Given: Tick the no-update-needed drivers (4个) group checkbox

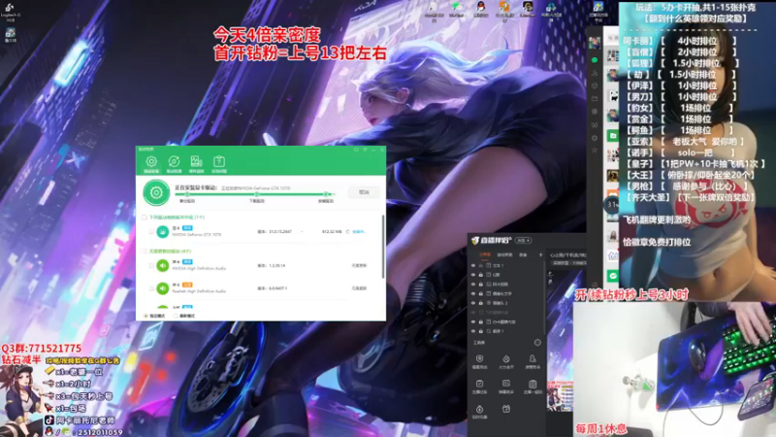Looking at the screenshot, I should pos(144,252).
